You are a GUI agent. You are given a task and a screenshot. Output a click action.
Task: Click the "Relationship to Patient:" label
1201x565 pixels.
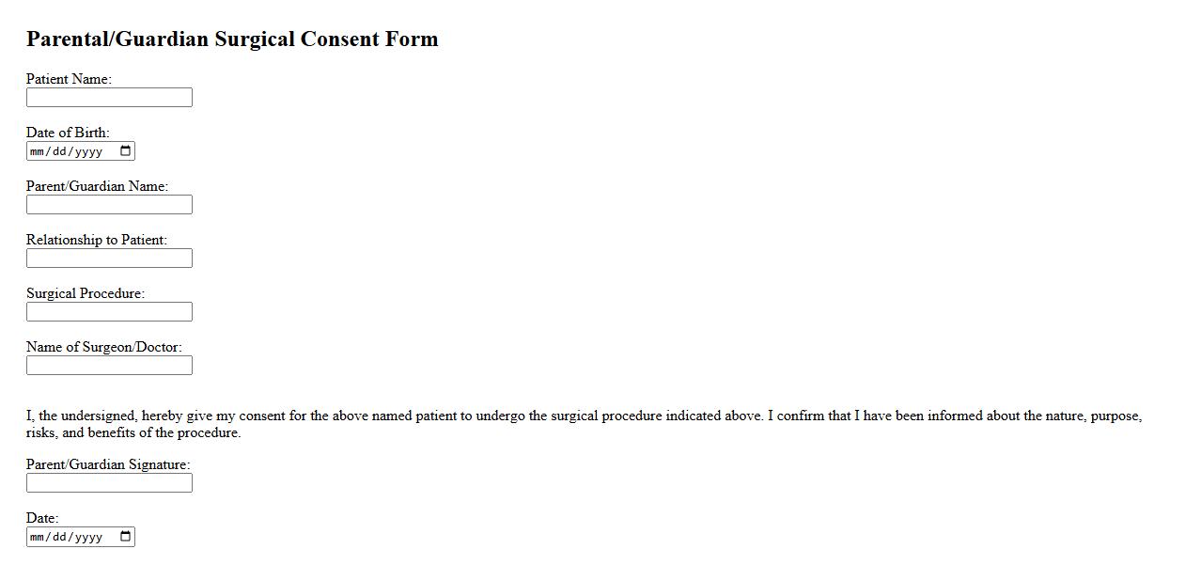click(x=97, y=240)
